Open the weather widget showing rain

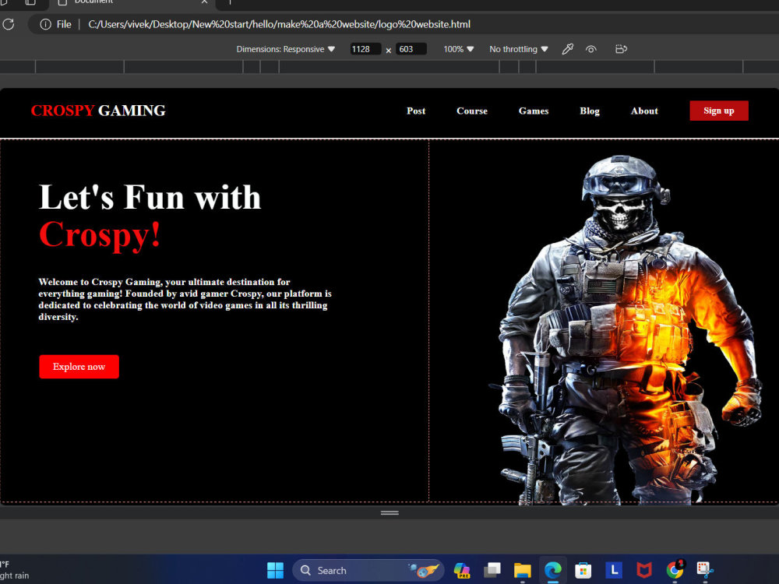click(x=15, y=570)
